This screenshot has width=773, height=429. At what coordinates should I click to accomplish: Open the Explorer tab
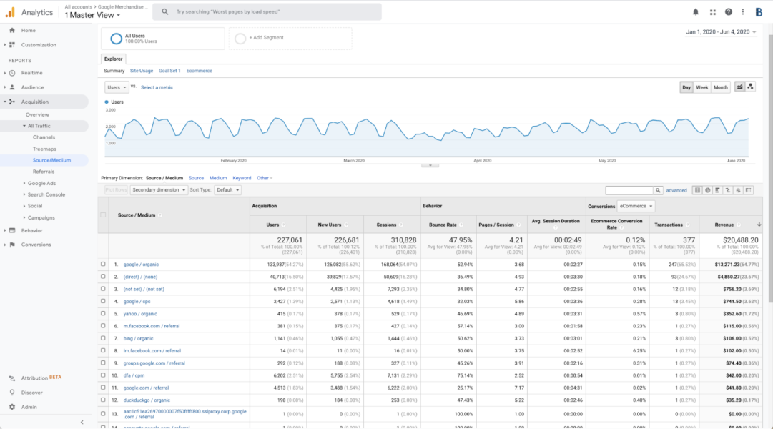[x=114, y=59]
